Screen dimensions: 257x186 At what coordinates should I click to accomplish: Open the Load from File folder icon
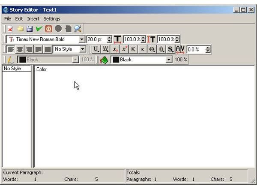[21, 29]
